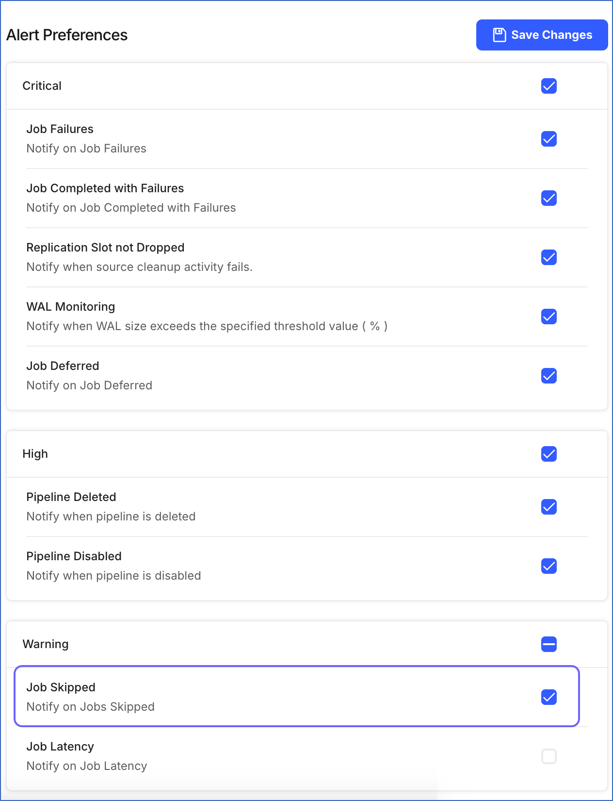Uncheck Pipeline Disabled alert
This screenshot has height=801, width=613.
(x=548, y=566)
